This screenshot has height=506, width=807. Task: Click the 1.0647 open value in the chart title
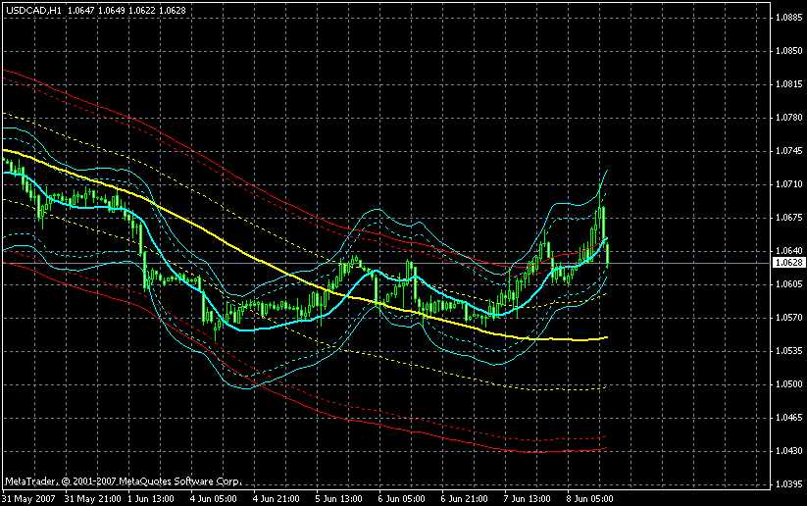[x=80, y=10]
